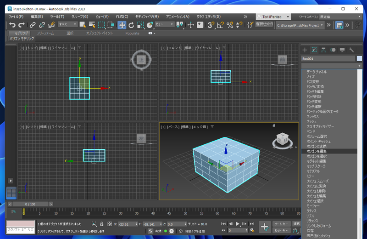
Task: Open the Select by Name list icon
Action: (92, 25)
